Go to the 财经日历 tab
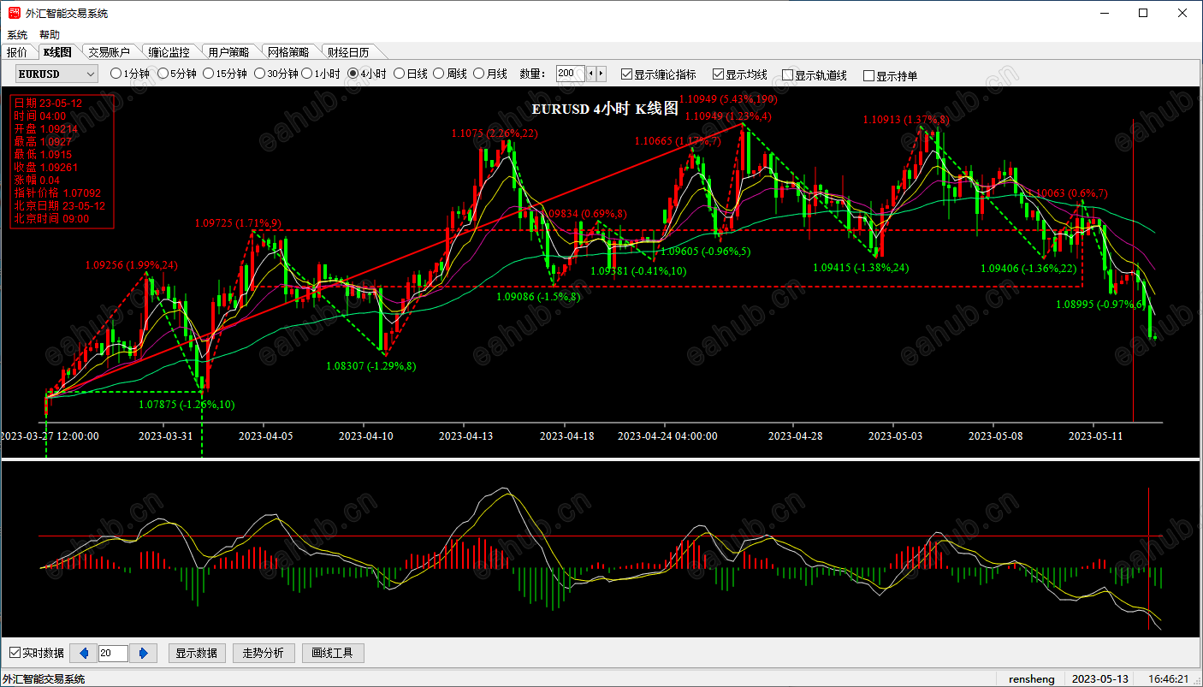The width and height of the screenshot is (1203, 687). 348,52
